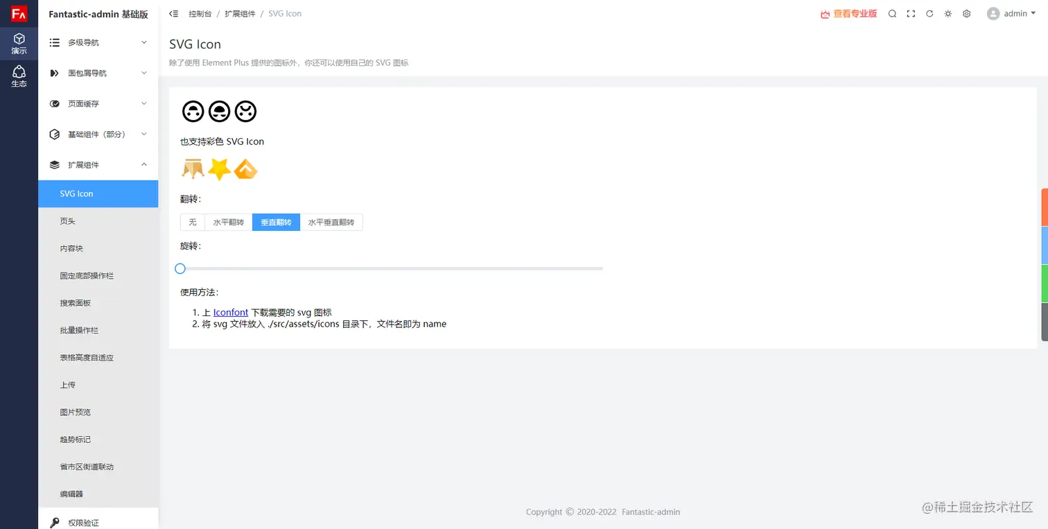The image size is (1048, 529).
Task: Open the 生态 section in left rail
Action: 19,76
